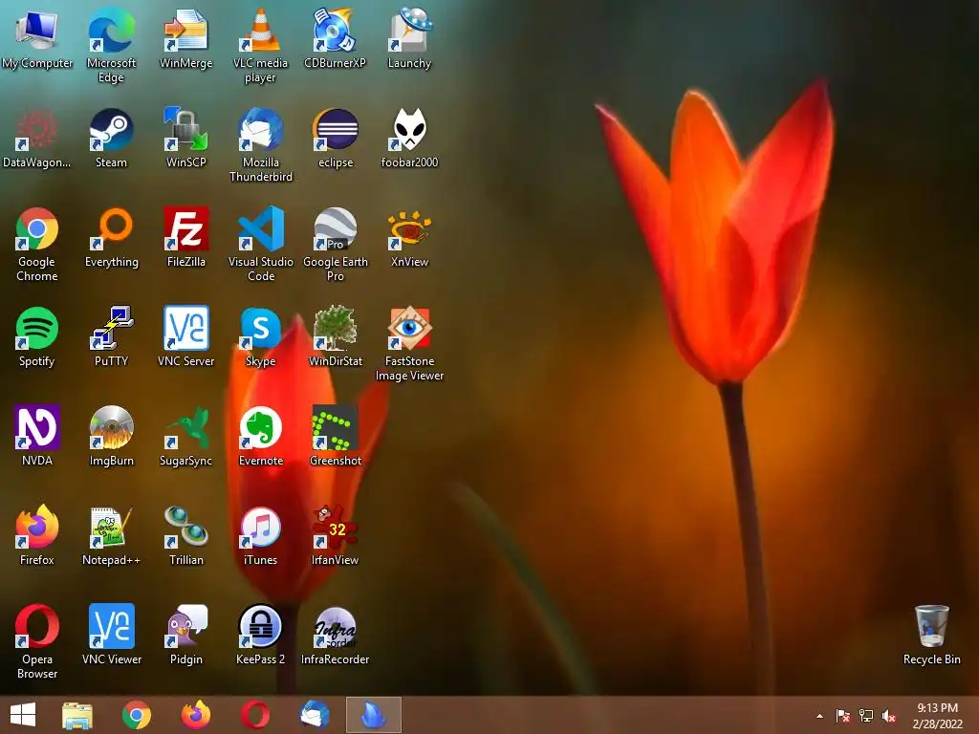Select VLC media player shortcut
Screen dimensions: 979x734
[260, 45]
